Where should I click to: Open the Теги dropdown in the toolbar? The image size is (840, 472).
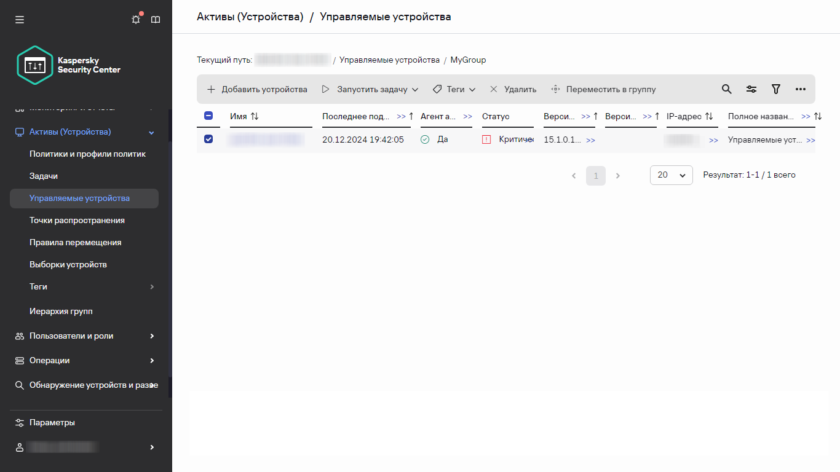click(x=454, y=89)
